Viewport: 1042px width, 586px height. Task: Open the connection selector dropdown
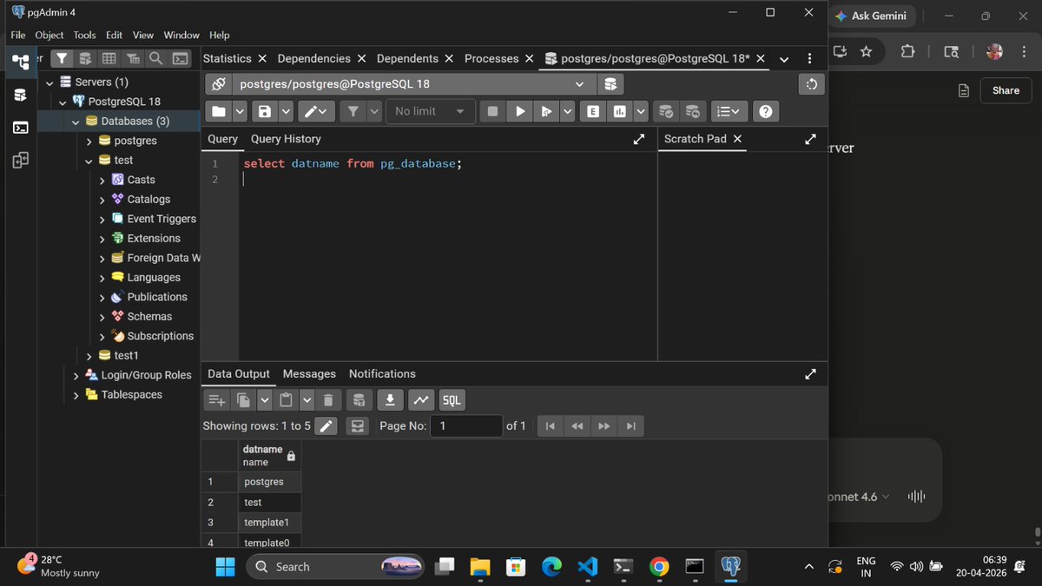(579, 84)
